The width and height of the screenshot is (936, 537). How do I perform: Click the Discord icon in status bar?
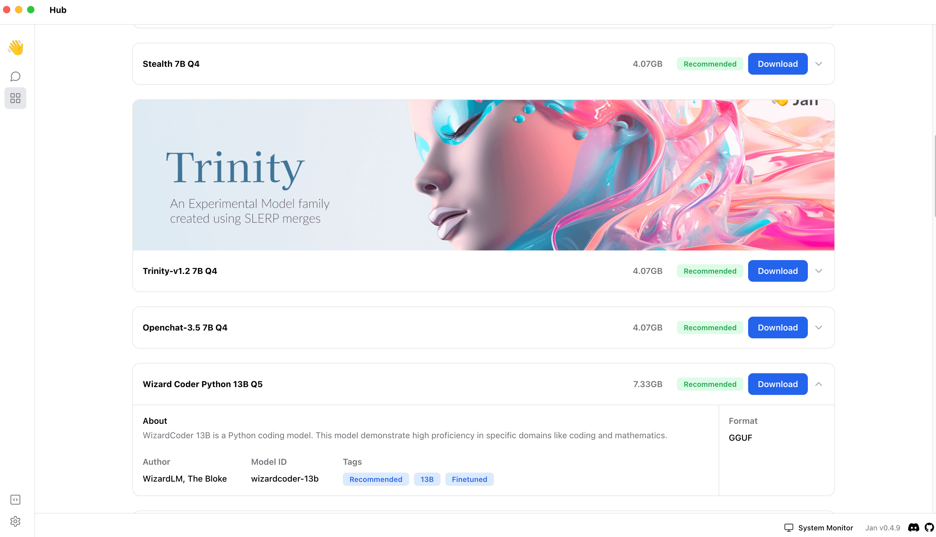(913, 528)
